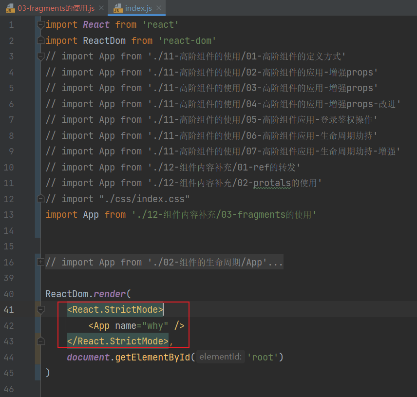This screenshot has height=397, width=417.
Task: Click the render method call on line 40
Action: point(109,294)
